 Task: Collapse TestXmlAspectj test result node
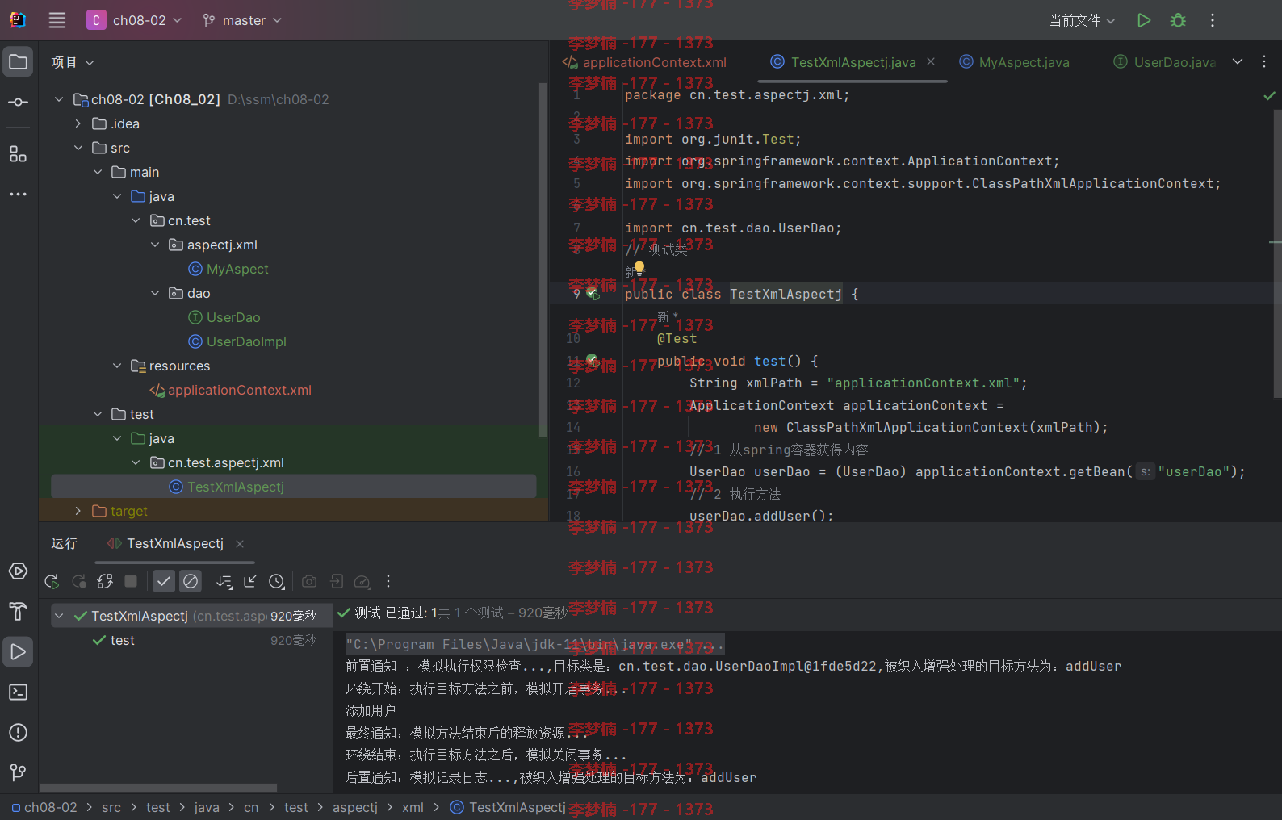point(59,616)
